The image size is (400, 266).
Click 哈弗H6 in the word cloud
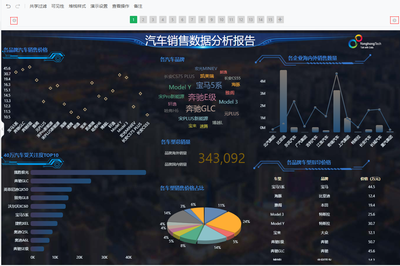tap(171, 111)
